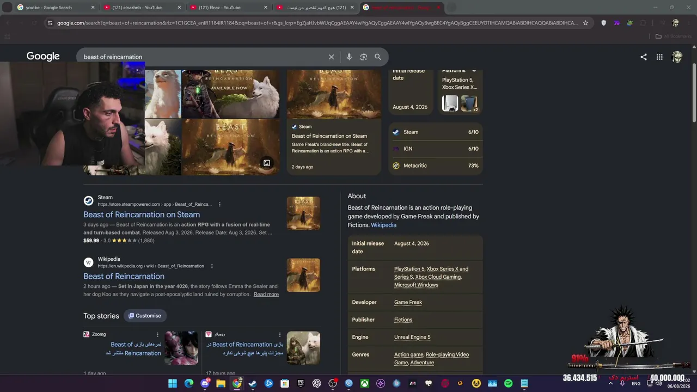Open the 'Action game' genre link
This screenshot has height=392, width=697.
tap(408, 354)
